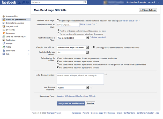The width and height of the screenshot is (163, 119).
Task: Click the Entrez un pays input field
Action: (68, 25)
